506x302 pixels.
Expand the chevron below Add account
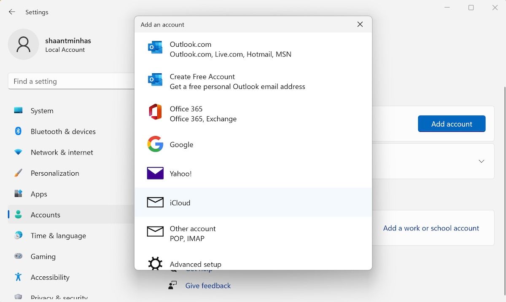pos(482,161)
